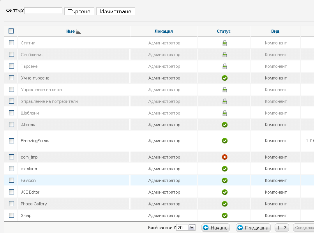Check the box for Статии row
Viewport: 314px width, 233px height.
point(11,43)
